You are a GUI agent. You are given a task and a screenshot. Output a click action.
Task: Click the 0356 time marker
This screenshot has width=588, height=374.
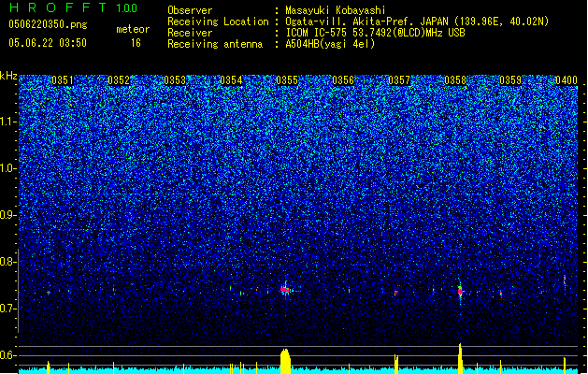coord(343,80)
